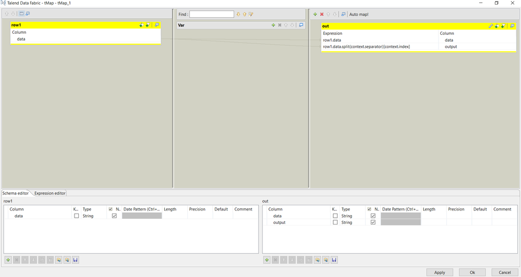Enable the expression filter on the out table
The height and width of the screenshot is (277, 521).
tap(503, 26)
